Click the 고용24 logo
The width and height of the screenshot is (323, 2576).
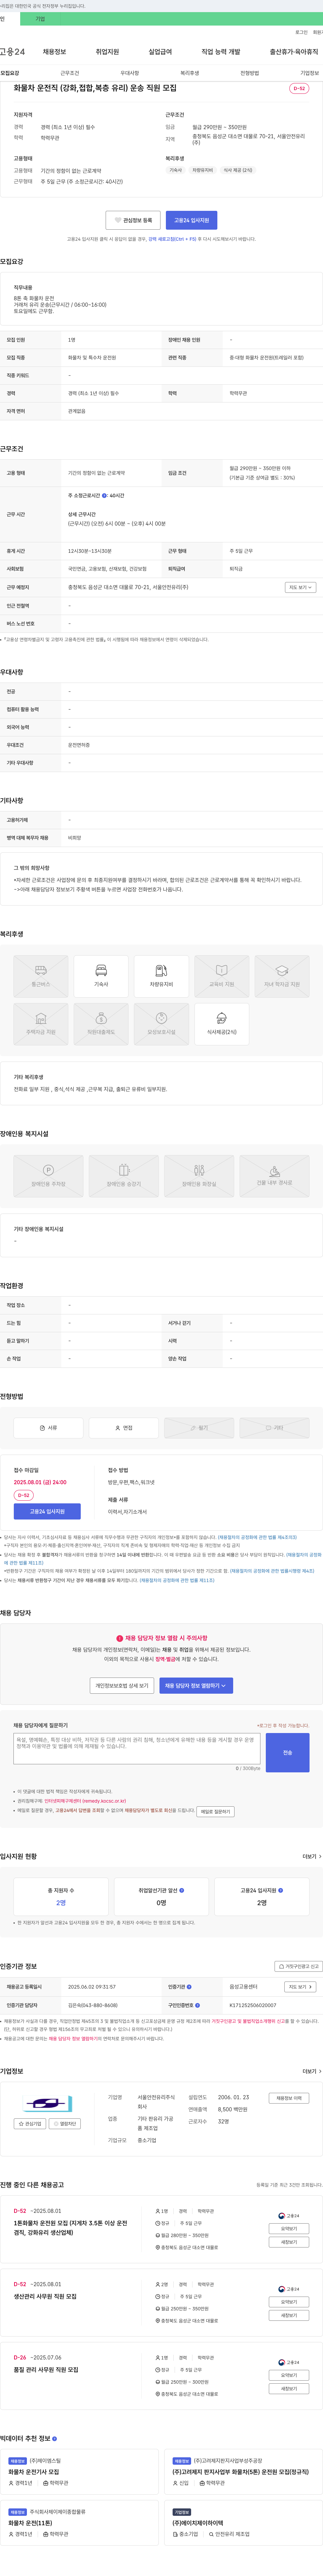pyautogui.click(x=12, y=52)
